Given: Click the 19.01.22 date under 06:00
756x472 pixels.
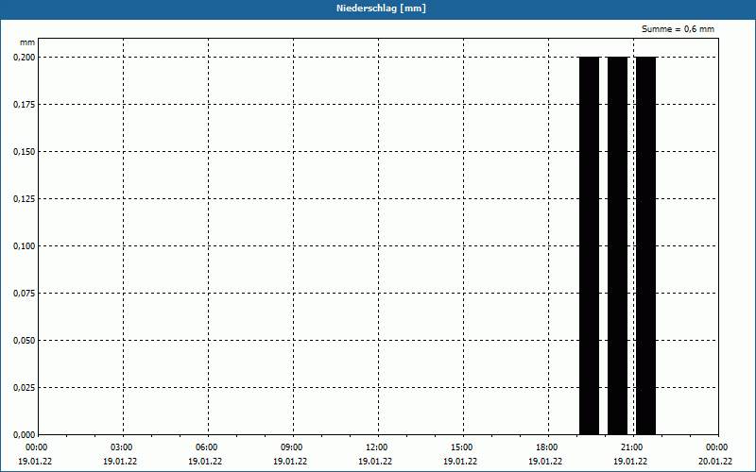Looking at the screenshot, I should [x=205, y=462].
